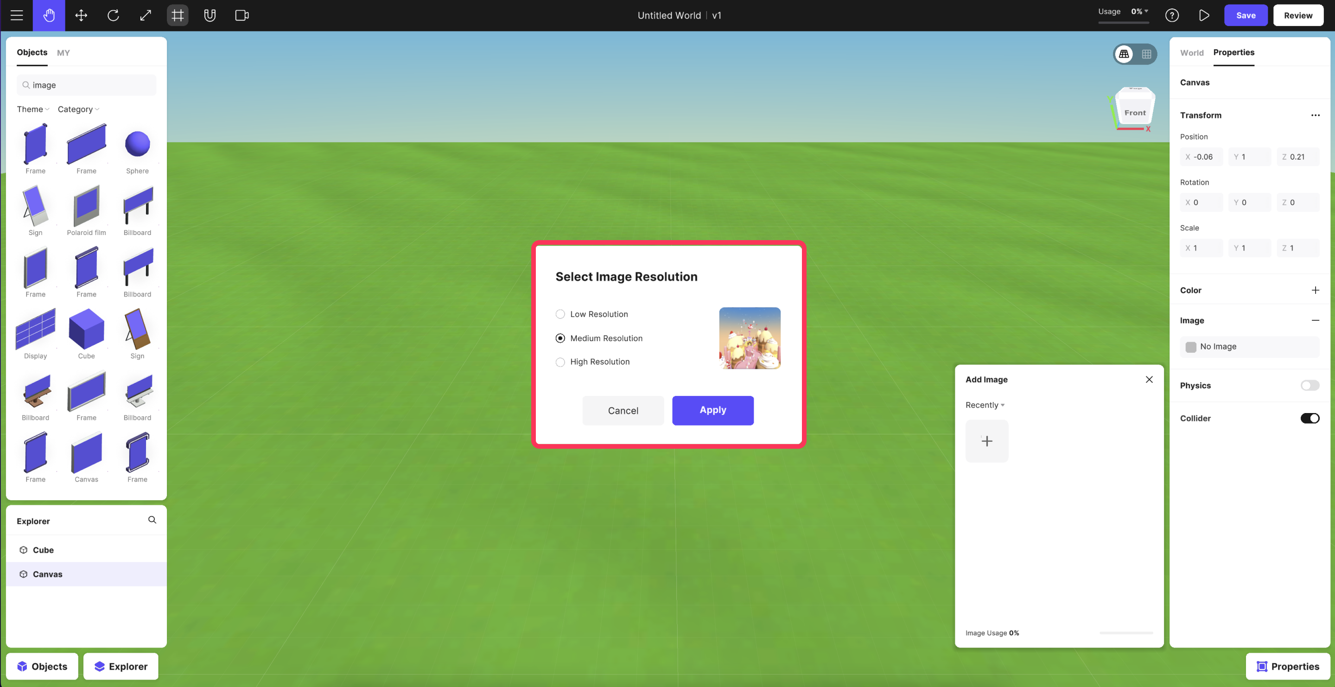Screen dimensions: 1335x687
Task: Select the Move tool in toolbar
Action: tap(81, 16)
